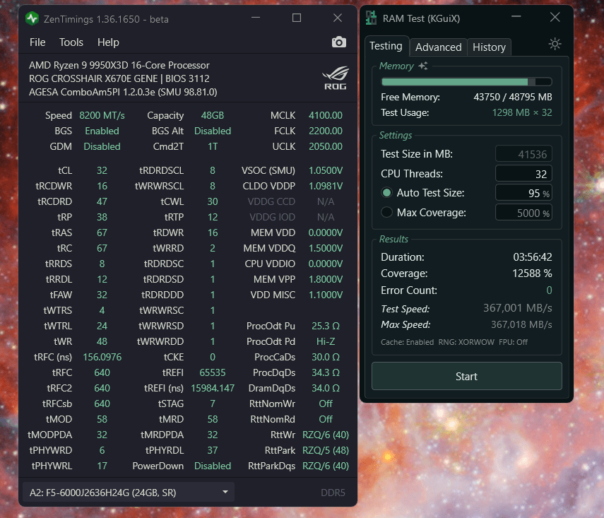Screen dimensions: 604x518
Task: Click the BGS Enabled value
Action: [x=102, y=131]
